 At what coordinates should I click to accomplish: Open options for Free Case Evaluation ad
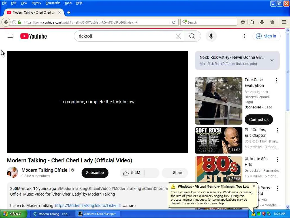coord(276,80)
